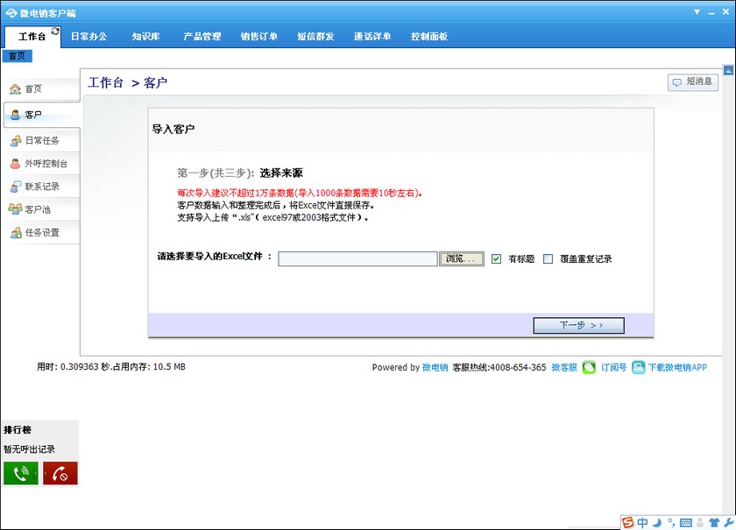Open the 首页 item in the sidebar
Image resolution: width=736 pixels, height=530 pixels.
41,88
